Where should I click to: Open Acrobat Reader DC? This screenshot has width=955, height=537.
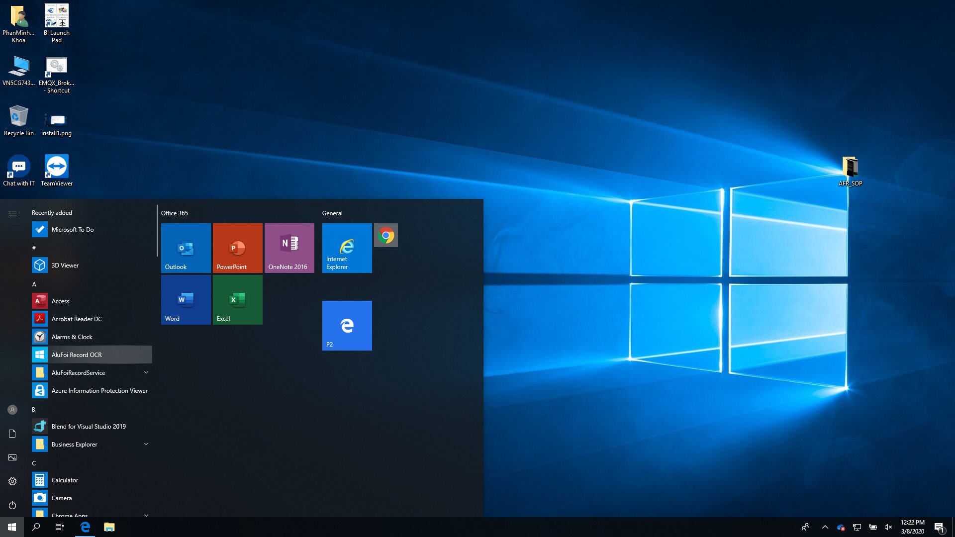92,319
